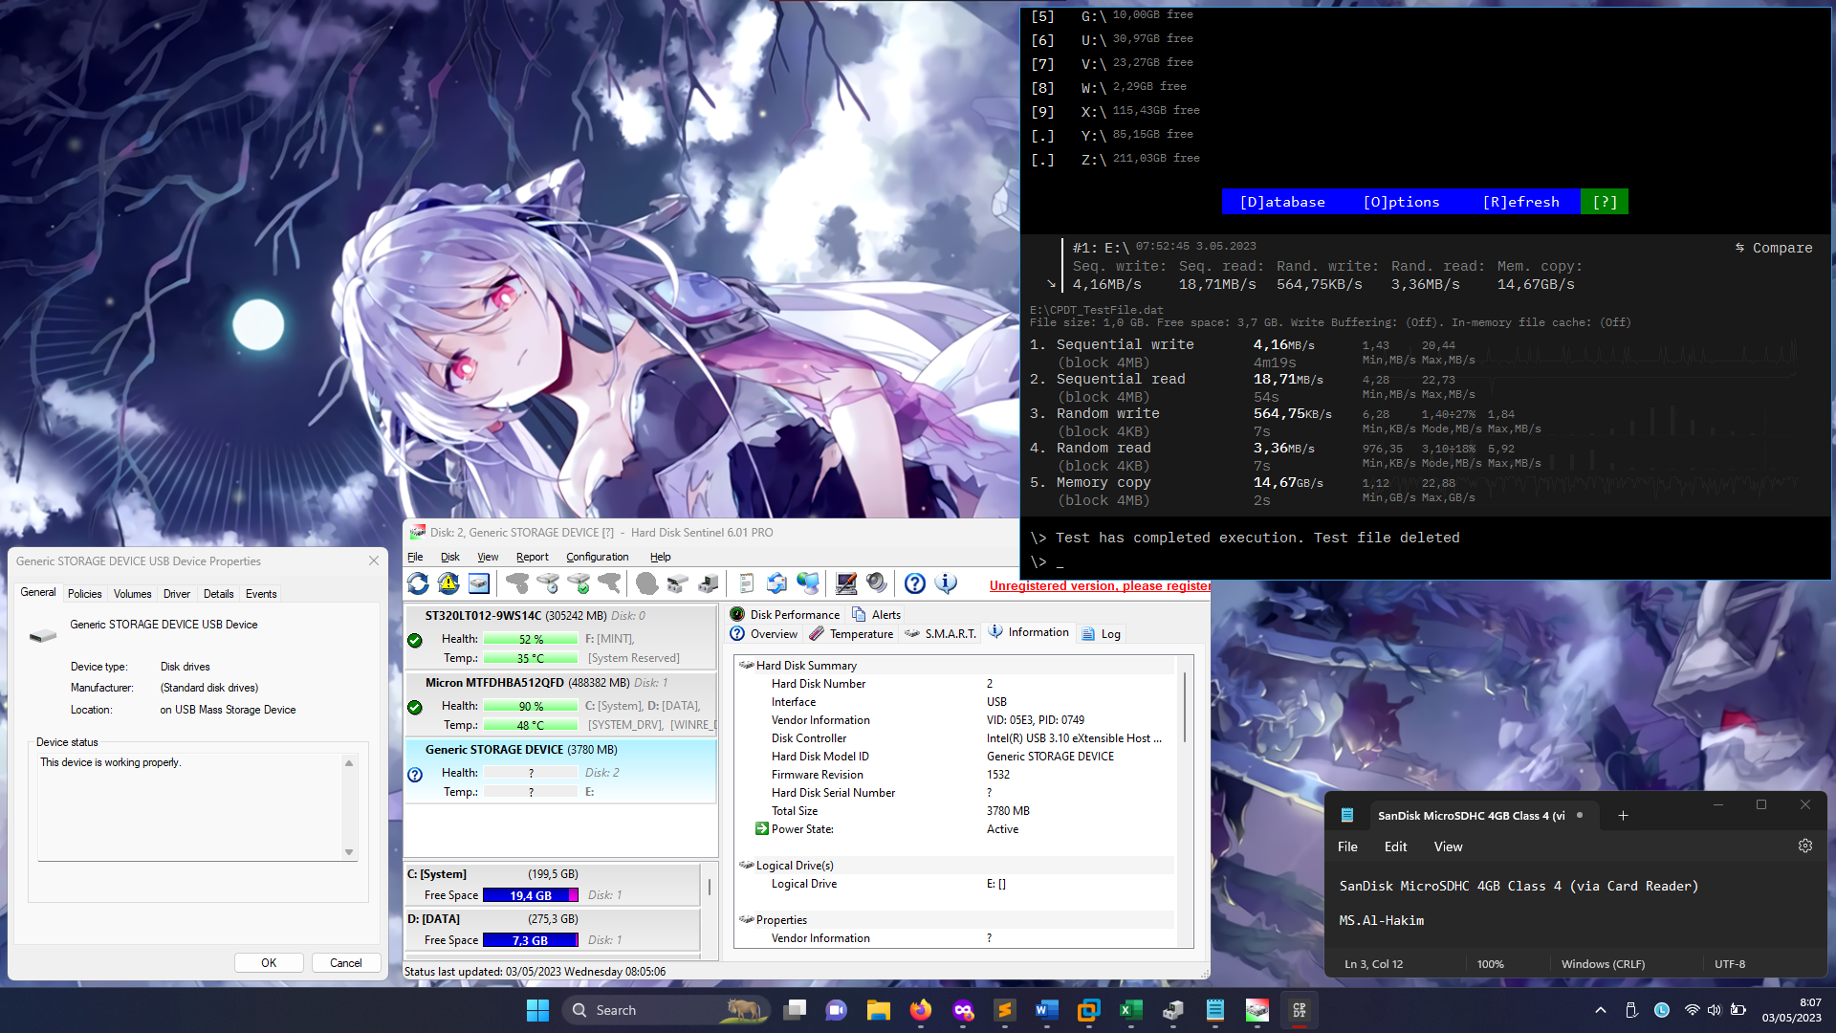Click the speaker icon in Sentinel toolbar
Image resolution: width=1836 pixels, height=1033 pixels.
[x=877, y=583]
